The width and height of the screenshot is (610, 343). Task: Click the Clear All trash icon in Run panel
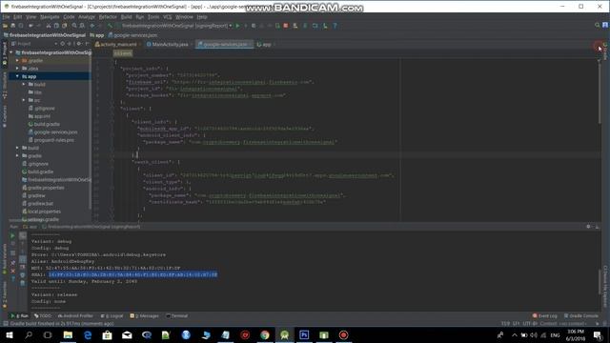pos(23,283)
